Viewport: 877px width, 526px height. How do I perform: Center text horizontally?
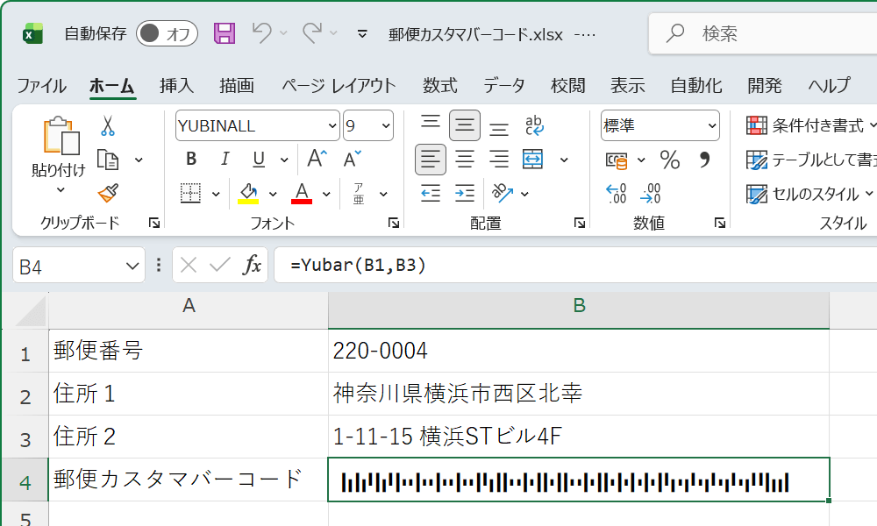tap(465, 160)
